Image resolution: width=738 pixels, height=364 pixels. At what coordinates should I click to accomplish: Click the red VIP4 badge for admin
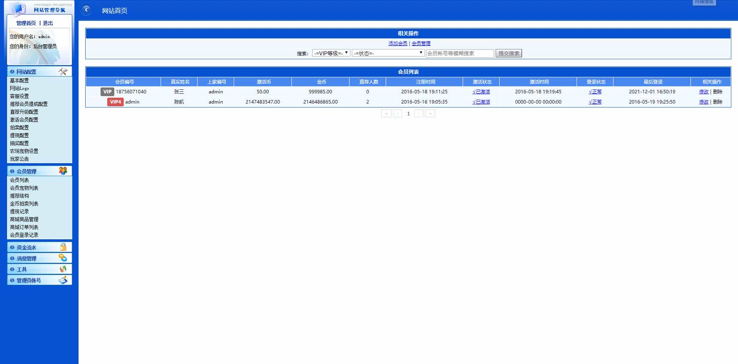[x=115, y=102]
